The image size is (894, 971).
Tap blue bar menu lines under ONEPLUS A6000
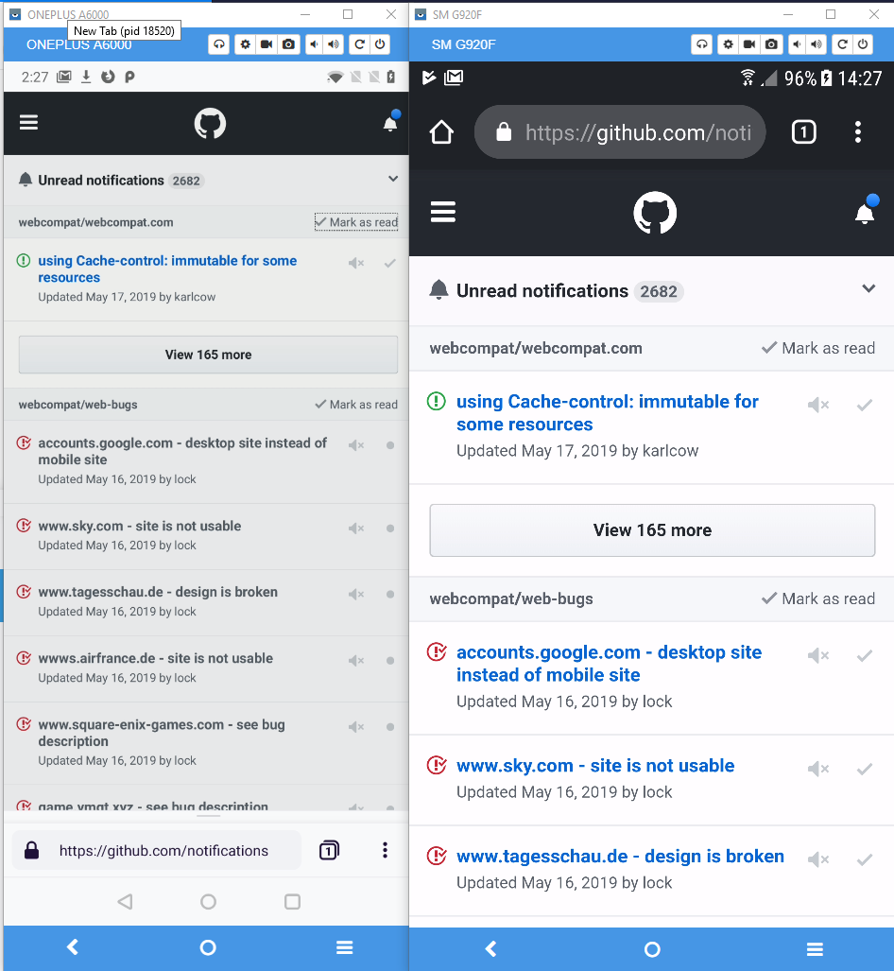pos(344,946)
